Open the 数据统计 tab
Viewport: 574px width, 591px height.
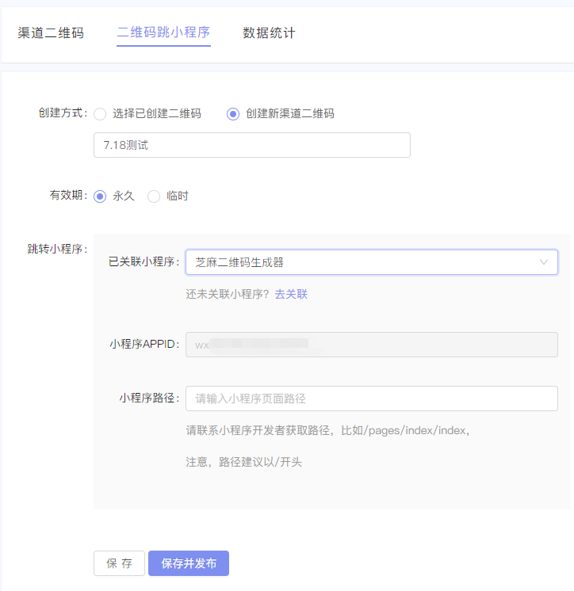[x=269, y=32]
